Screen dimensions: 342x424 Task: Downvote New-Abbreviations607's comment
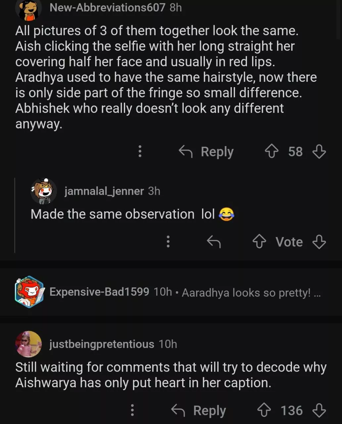319,152
